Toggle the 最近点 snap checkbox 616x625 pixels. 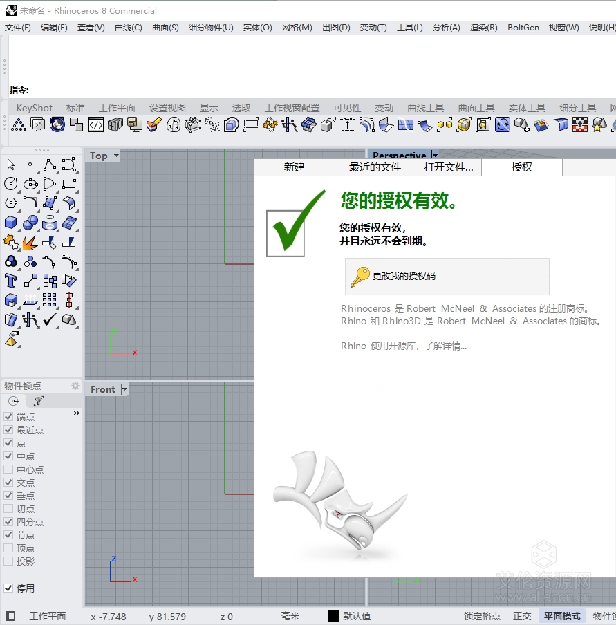[8, 430]
